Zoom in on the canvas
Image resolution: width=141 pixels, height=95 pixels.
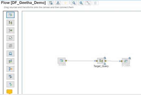[74, 3]
